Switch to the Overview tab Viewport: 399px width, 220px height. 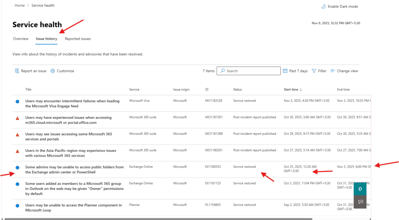tap(21, 39)
